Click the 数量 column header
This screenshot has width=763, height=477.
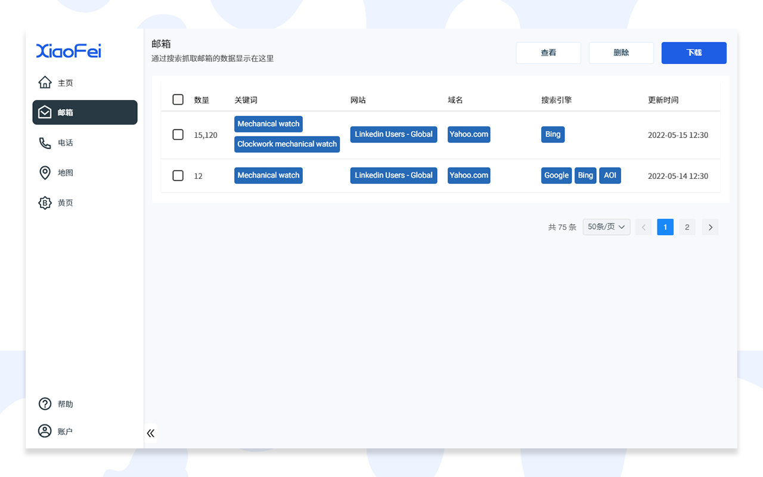click(201, 100)
